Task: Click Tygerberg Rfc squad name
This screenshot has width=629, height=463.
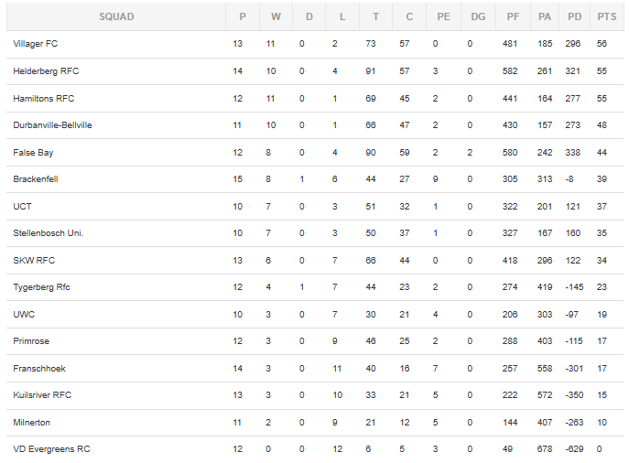Action: point(41,287)
